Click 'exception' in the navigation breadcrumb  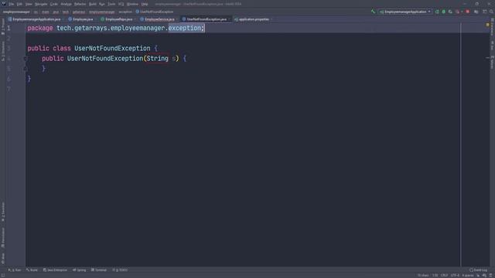coord(125,12)
